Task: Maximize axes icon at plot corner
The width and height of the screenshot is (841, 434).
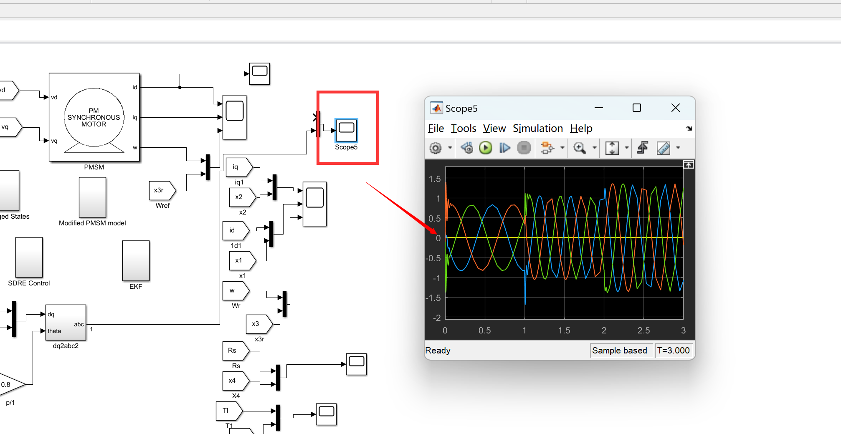Action: click(689, 165)
